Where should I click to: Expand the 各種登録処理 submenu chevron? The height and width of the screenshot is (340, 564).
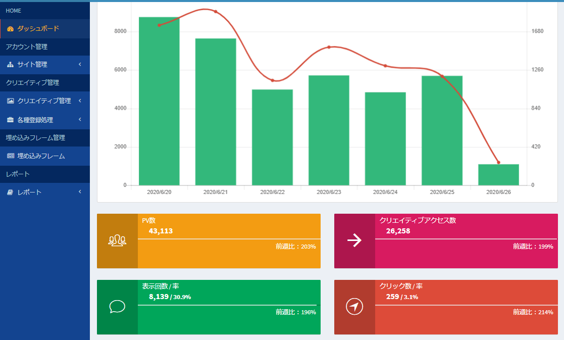(80, 119)
